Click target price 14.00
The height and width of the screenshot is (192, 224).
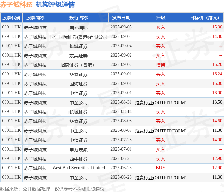coord(217,140)
